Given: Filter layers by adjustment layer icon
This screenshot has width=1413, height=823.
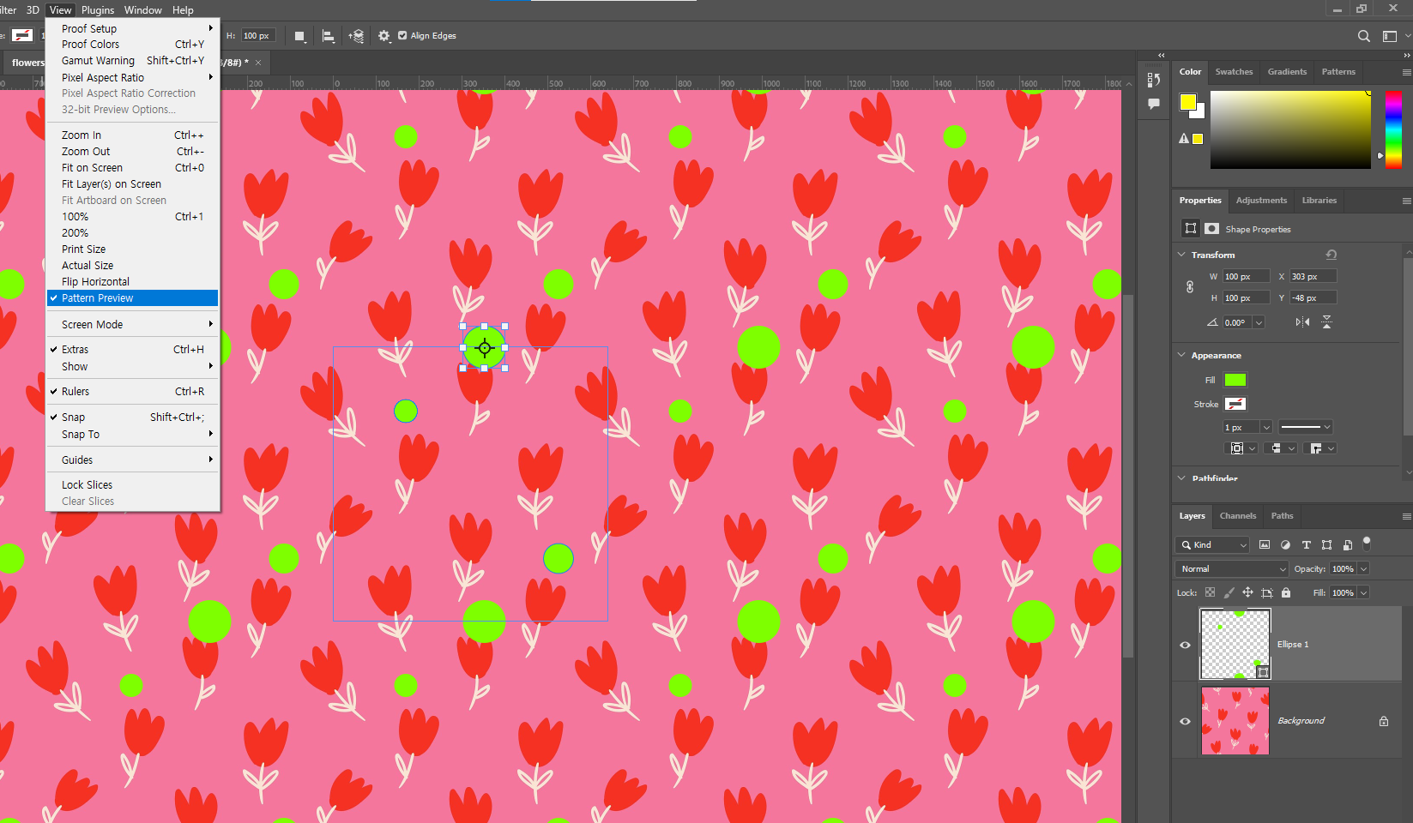Looking at the screenshot, I should pos(1285,545).
